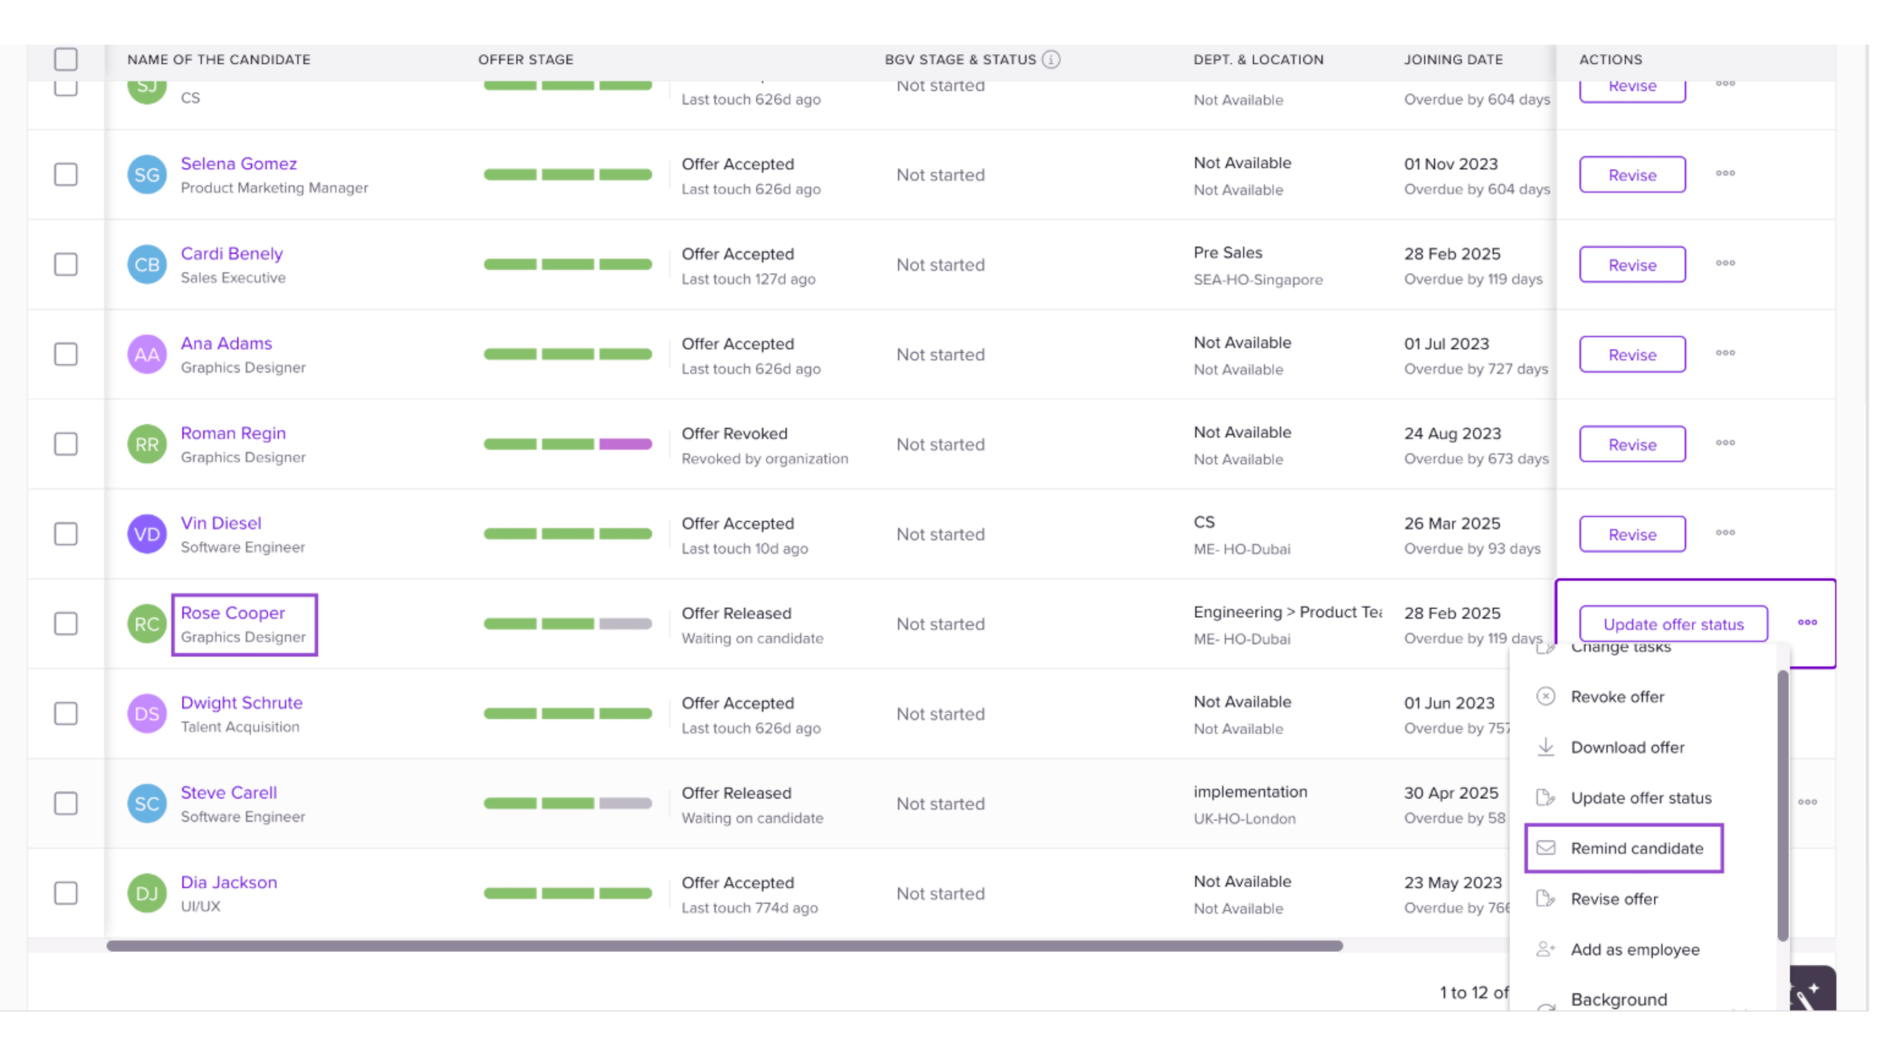Open more actions menu for Cardi Benely

point(1725,263)
